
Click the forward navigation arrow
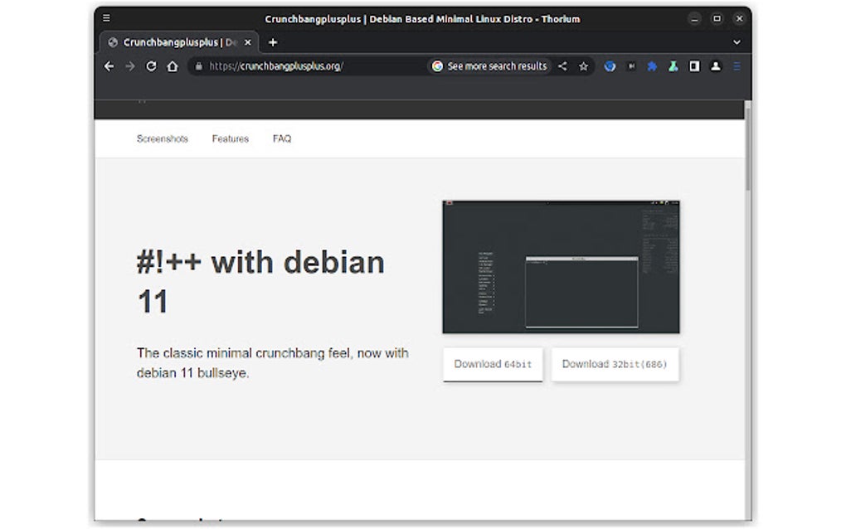pyautogui.click(x=129, y=66)
